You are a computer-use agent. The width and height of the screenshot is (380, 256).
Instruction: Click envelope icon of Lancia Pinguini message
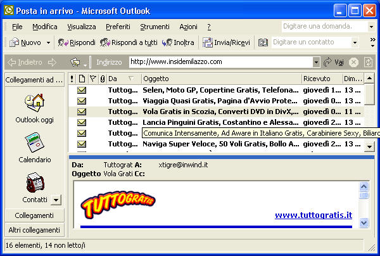click(x=82, y=122)
